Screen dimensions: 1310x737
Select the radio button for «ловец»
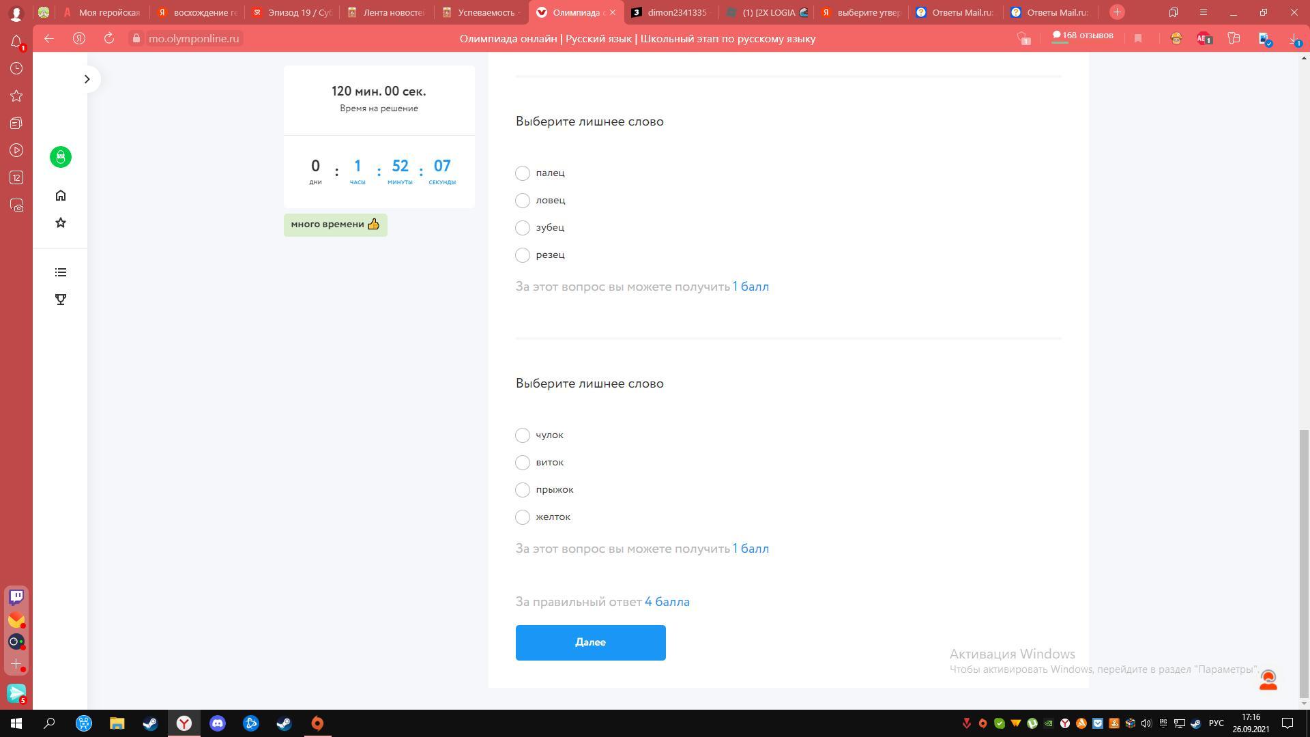coord(522,200)
